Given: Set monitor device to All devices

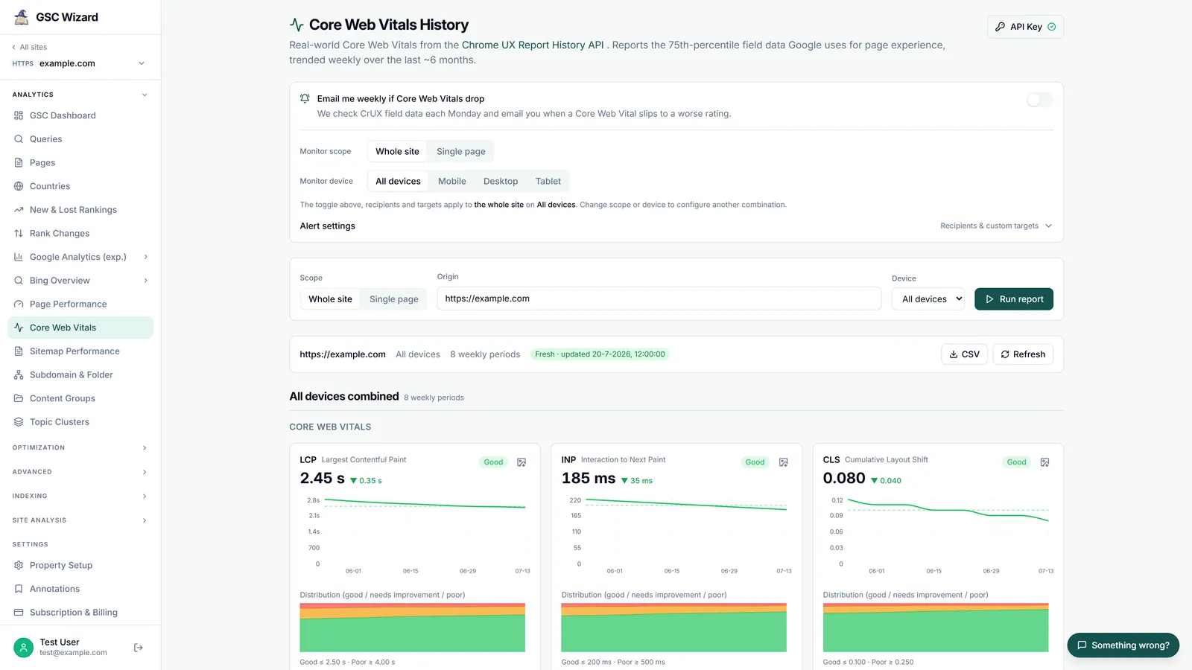Looking at the screenshot, I should tap(398, 181).
